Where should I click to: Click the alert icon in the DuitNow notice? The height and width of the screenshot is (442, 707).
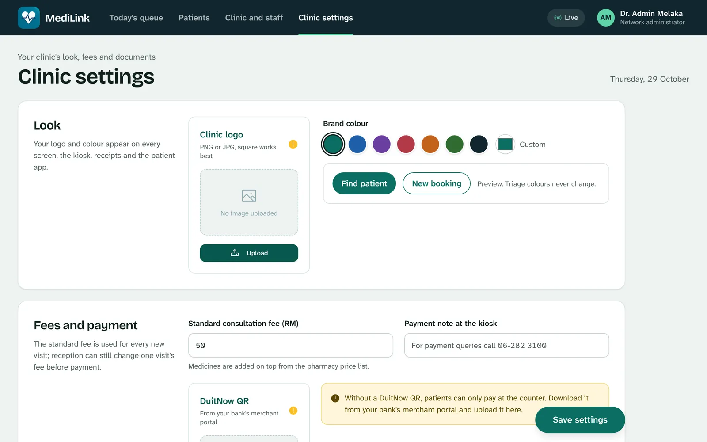click(335, 398)
